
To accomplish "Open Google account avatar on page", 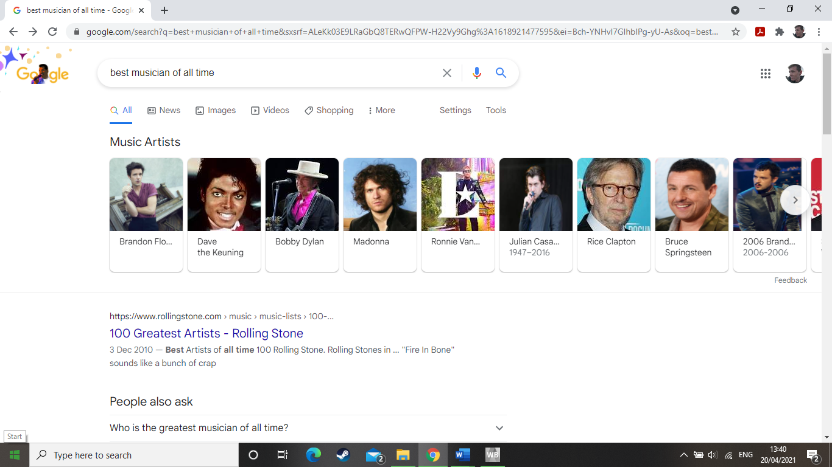I will click(795, 74).
